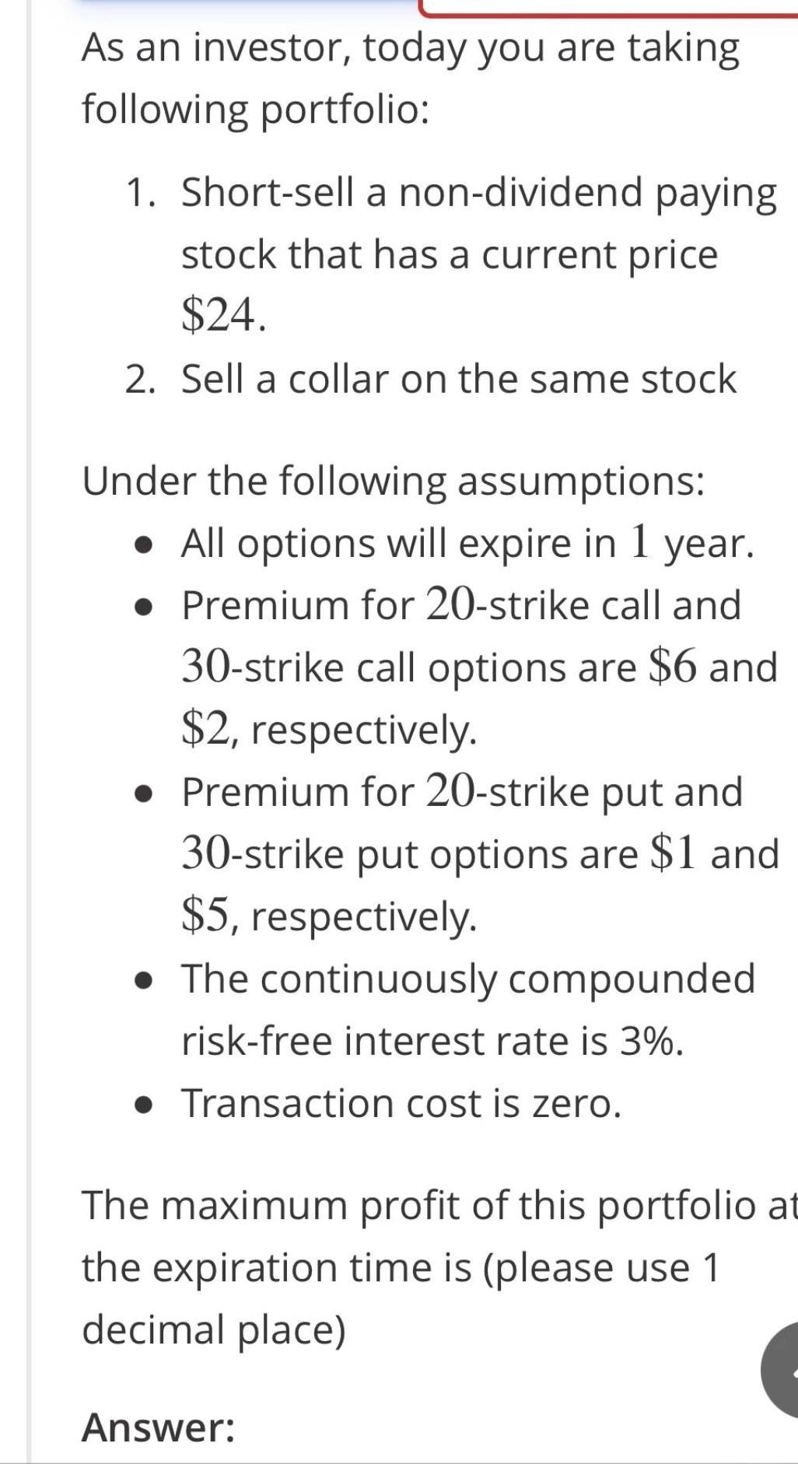Click the '$5, respectively.' text
The height and width of the screenshot is (1464, 798).
pyautogui.click(x=329, y=916)
